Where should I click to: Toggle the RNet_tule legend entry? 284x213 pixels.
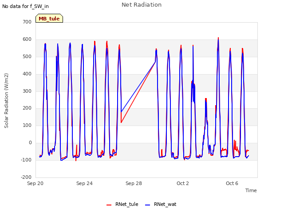coord(122,204)
